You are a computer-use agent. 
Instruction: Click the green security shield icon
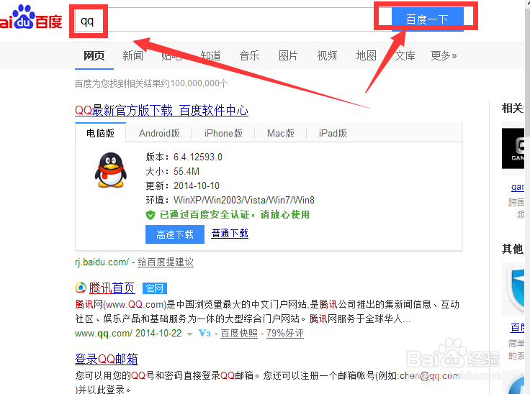[x=151, y=215]
